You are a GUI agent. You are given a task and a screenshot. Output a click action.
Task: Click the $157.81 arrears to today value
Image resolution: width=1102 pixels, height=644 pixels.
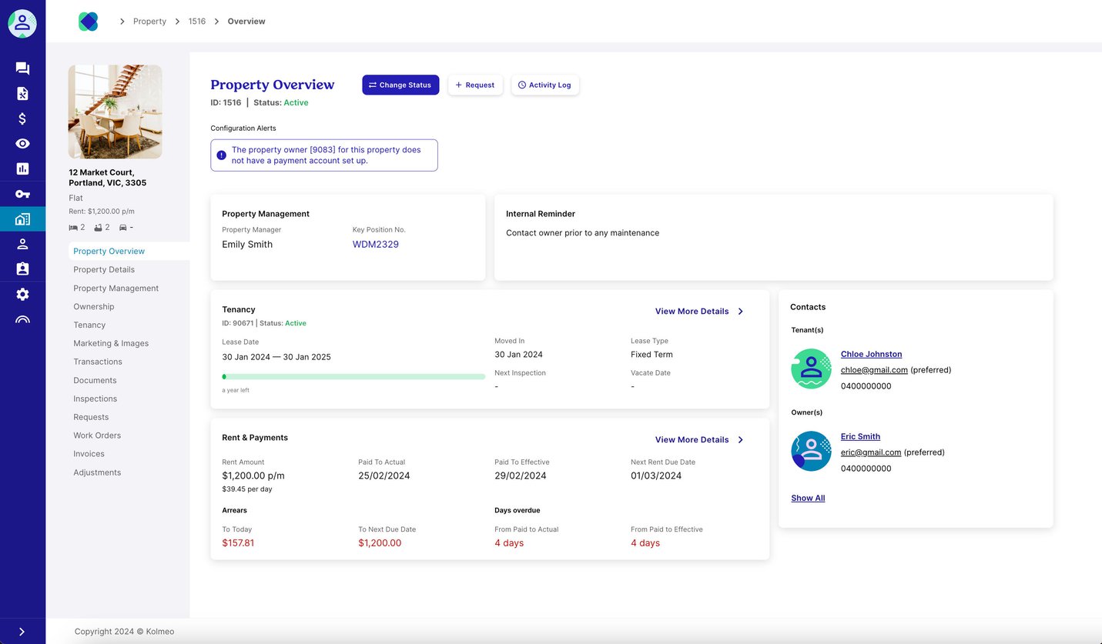pyautogui.click(x=238, y=543)
